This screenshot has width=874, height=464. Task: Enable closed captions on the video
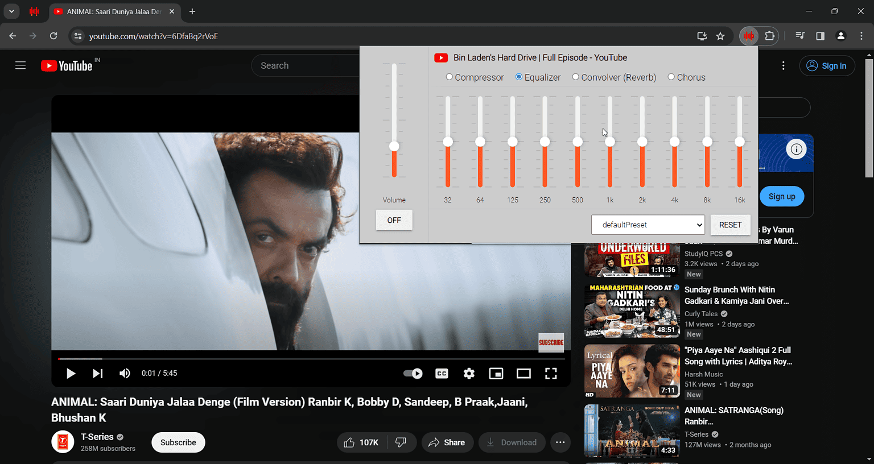pos(442,374)
